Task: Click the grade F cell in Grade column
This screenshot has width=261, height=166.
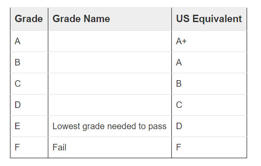Action: point(29,147)
